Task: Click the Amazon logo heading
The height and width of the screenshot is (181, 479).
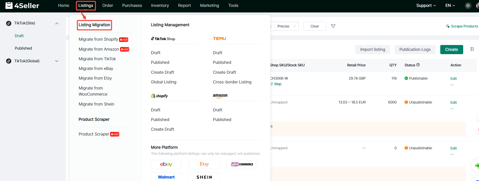Action: (x=220, y=96)
